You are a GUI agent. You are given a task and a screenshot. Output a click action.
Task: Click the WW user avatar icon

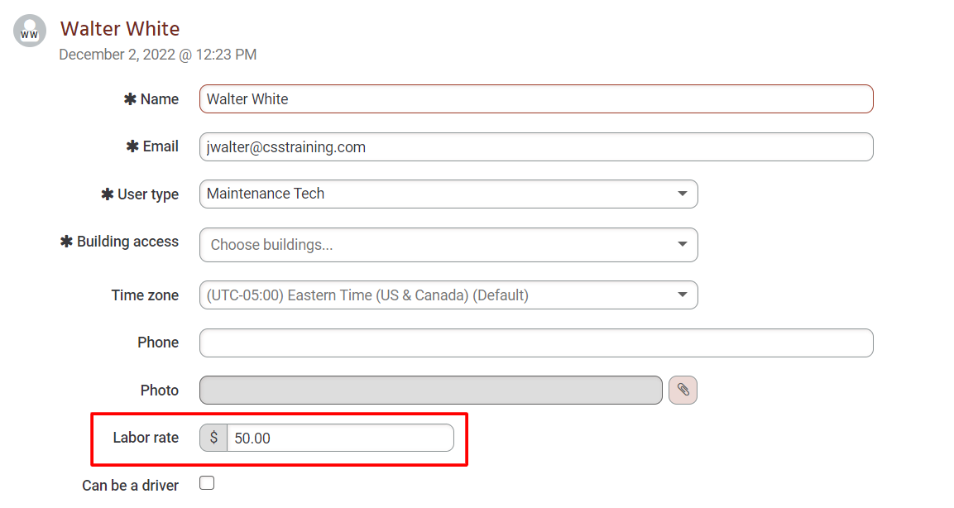(30, 31)
